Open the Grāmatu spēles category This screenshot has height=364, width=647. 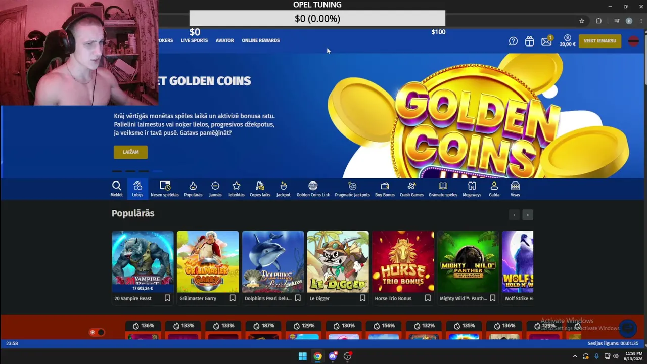[x=443, y=189]
